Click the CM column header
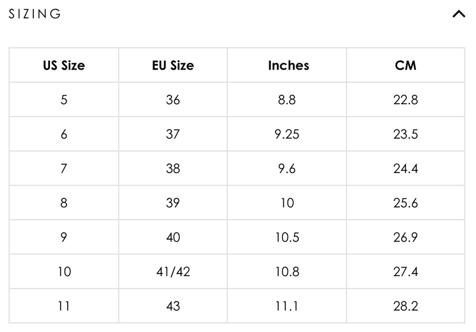 click(x=406, y=65)
